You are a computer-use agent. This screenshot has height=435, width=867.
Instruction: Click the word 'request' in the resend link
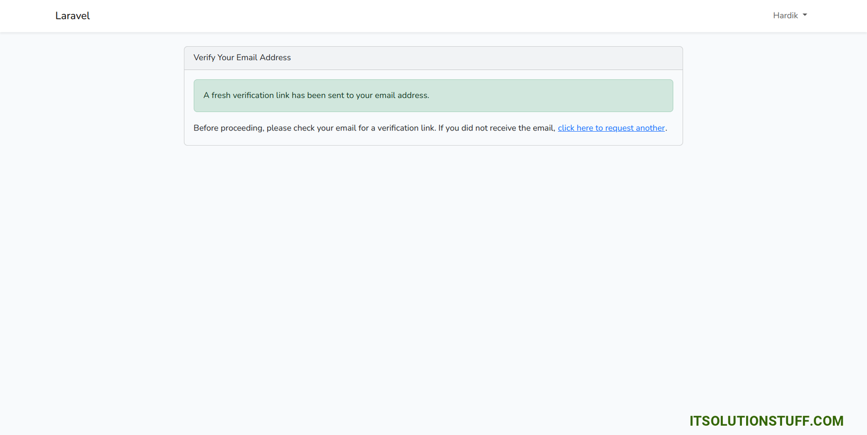[619, 128]
